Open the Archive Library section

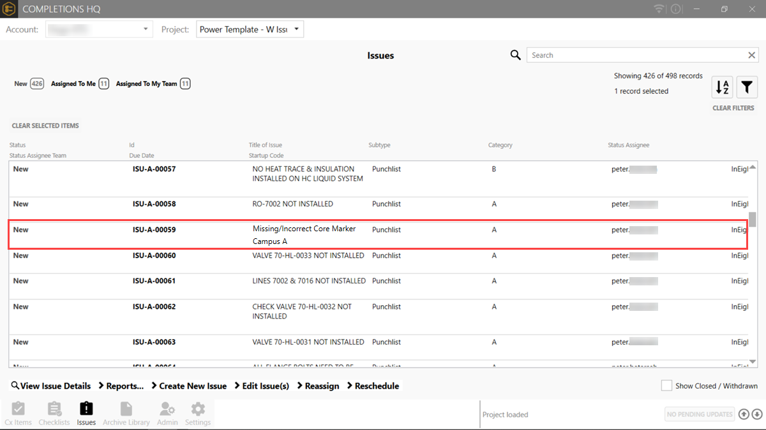(x=126, y=413)
